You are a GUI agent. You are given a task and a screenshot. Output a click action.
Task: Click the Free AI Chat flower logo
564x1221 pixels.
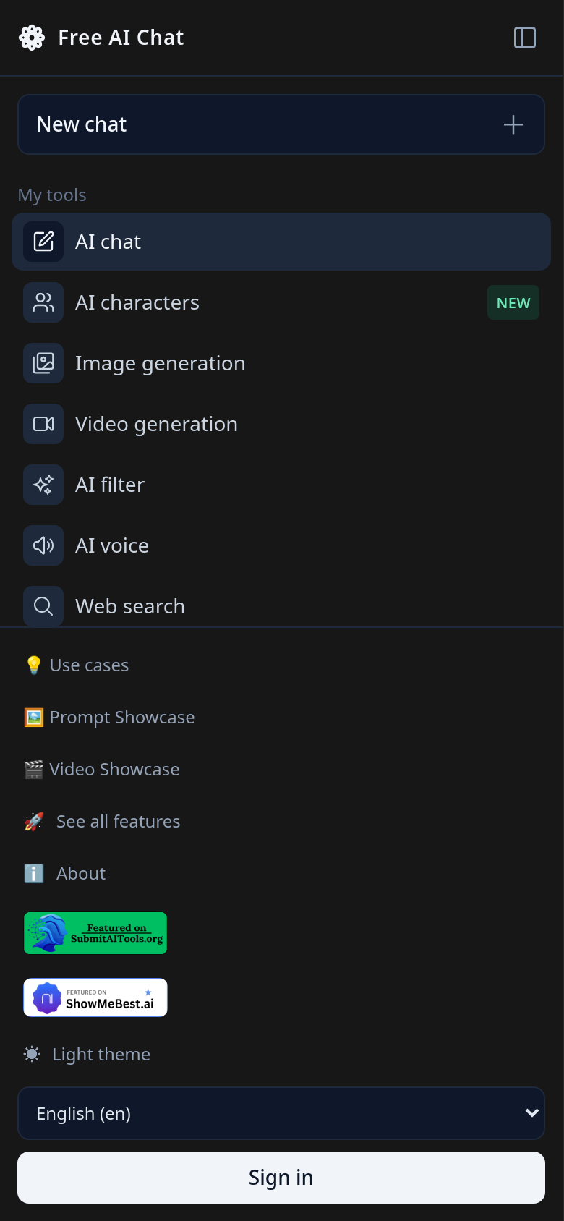[32, 38]
